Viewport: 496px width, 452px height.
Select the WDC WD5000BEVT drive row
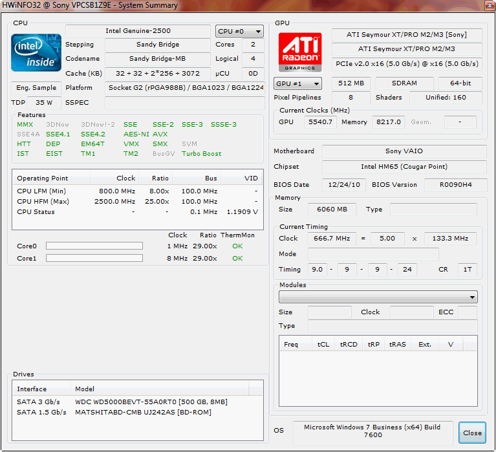(138, 402)
